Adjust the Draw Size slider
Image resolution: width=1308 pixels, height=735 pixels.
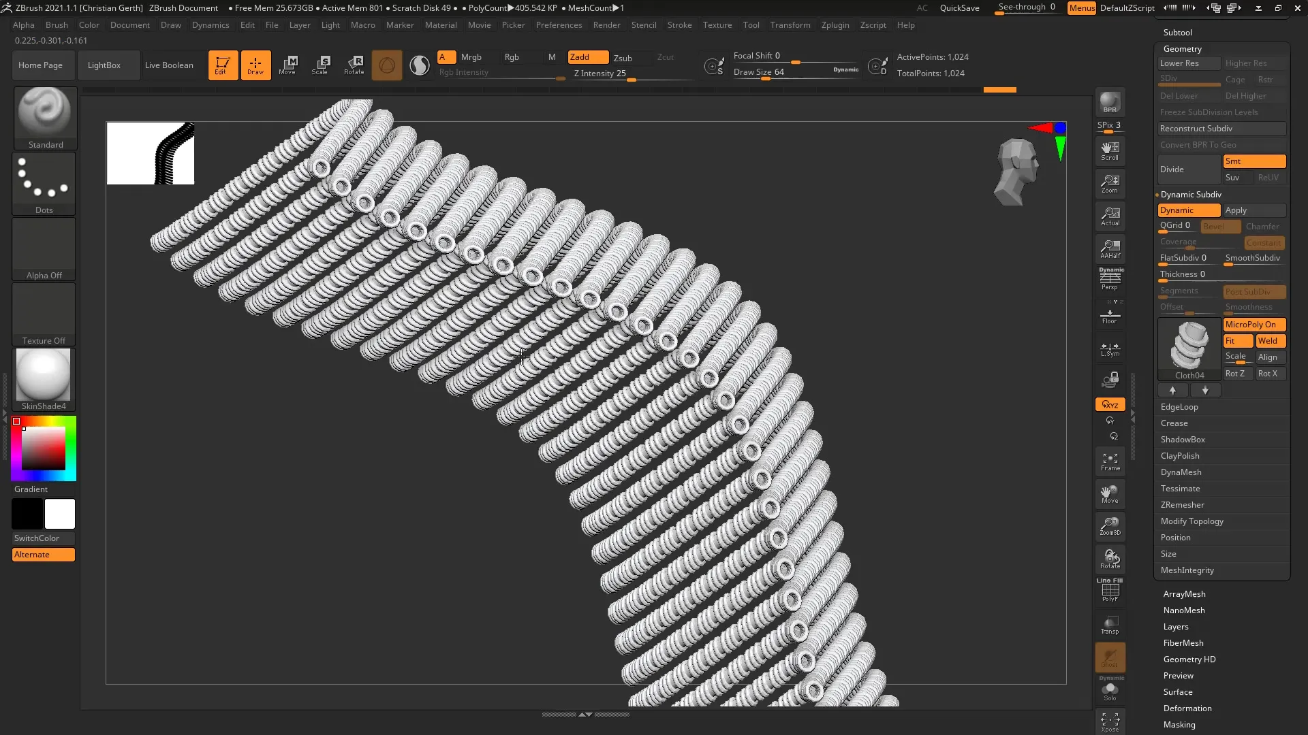[795, 73]
